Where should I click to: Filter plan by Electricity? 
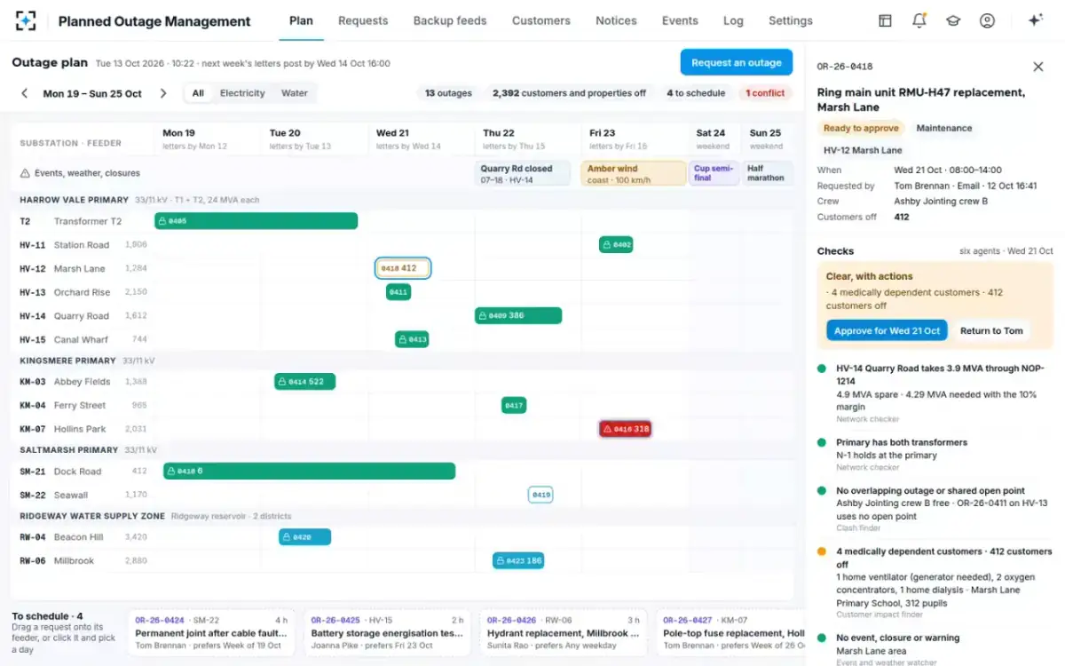[x=242, y=93]
